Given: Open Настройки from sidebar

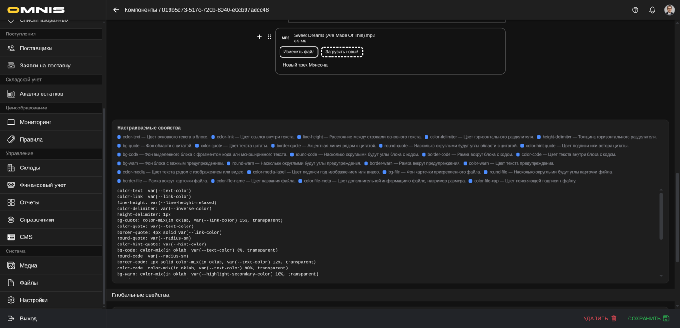Looking at the screenshot, I should tap(34, 300).
